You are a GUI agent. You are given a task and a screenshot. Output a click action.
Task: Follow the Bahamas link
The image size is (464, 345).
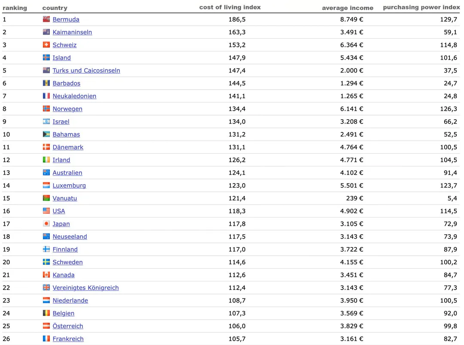pyautogui.click(x=66, y=134)
